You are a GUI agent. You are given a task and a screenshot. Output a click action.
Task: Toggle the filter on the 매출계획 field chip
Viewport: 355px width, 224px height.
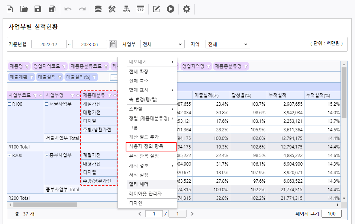[x=32, y=77]
